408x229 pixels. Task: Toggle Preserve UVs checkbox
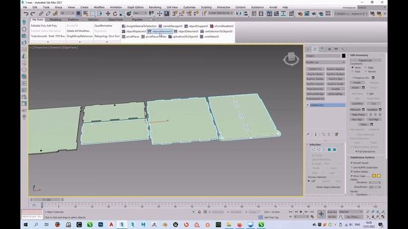[353, 78]
